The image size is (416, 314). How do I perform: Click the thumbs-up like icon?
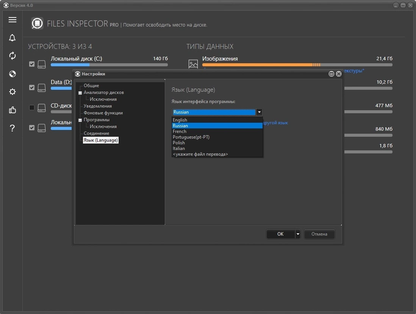coord(12,110)
